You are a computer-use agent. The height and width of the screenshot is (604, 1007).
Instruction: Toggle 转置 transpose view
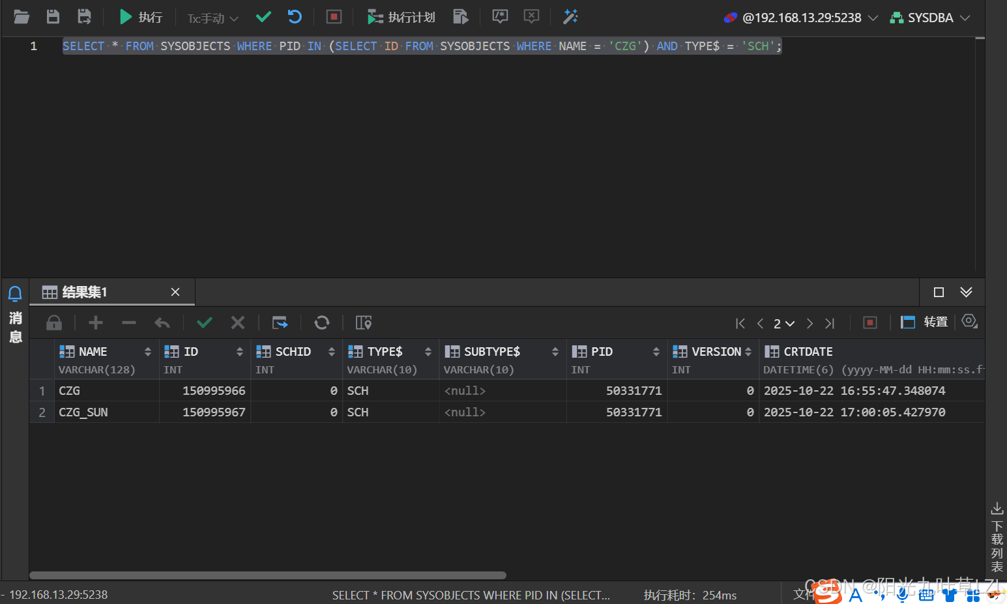pos(924,322)
